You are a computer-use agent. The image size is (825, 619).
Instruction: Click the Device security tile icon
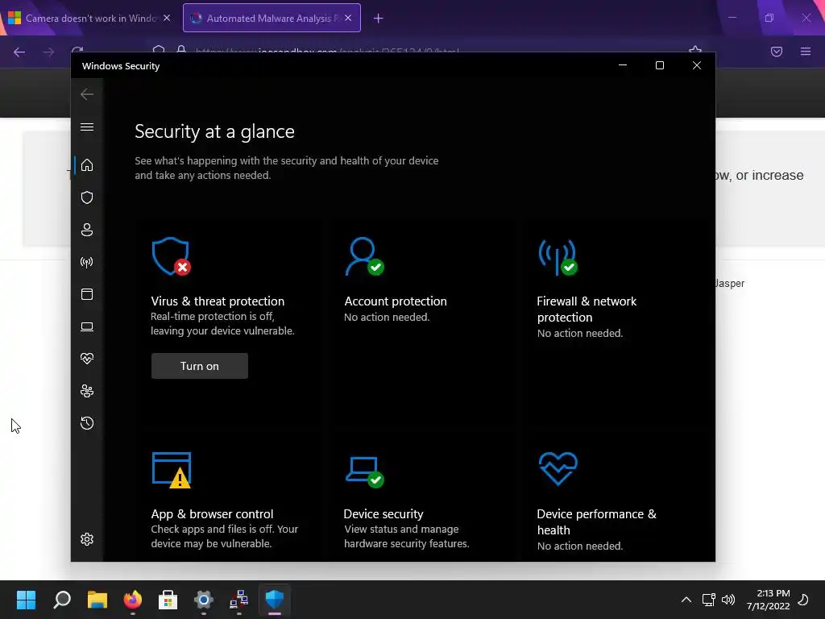[365, 472]
